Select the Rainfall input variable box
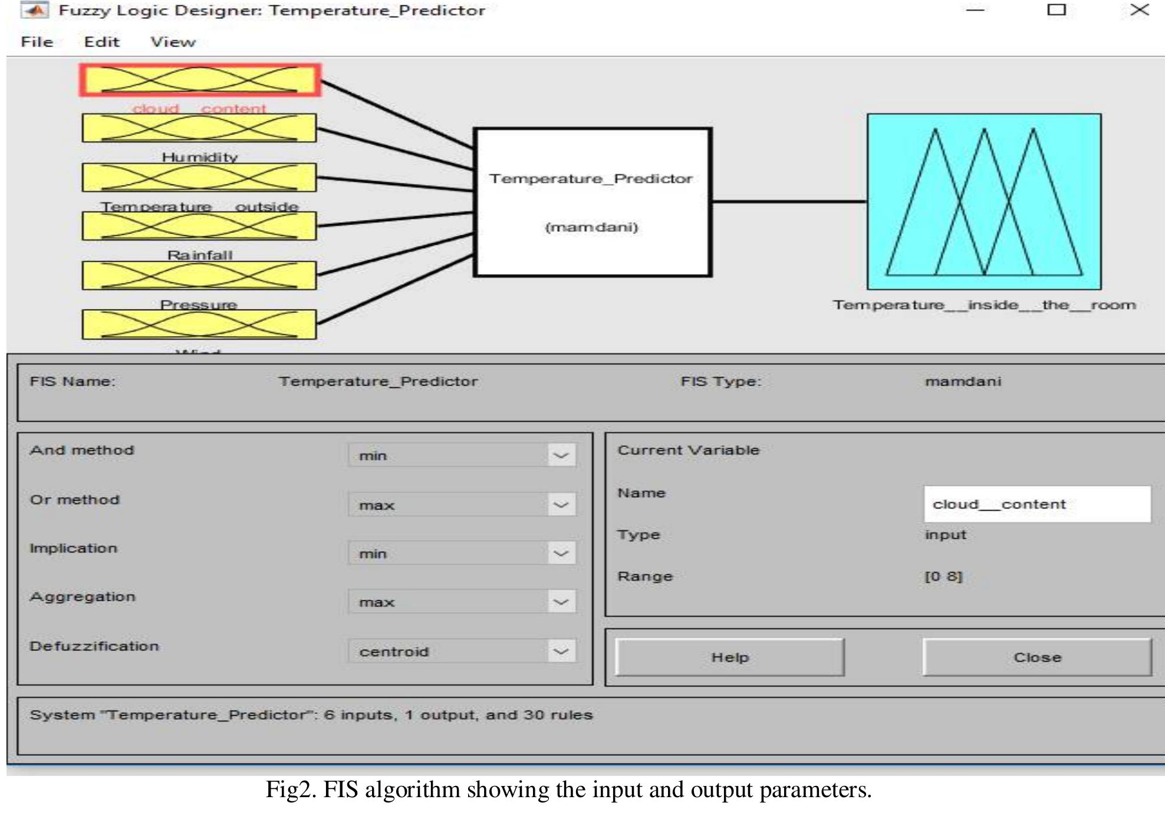1165x829 pixels. click(x=199, y=226)
